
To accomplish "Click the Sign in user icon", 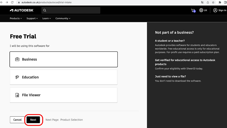I will 215,10.
